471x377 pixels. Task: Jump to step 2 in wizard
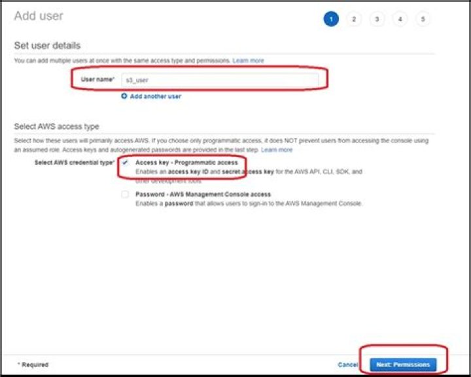(354, 19)
